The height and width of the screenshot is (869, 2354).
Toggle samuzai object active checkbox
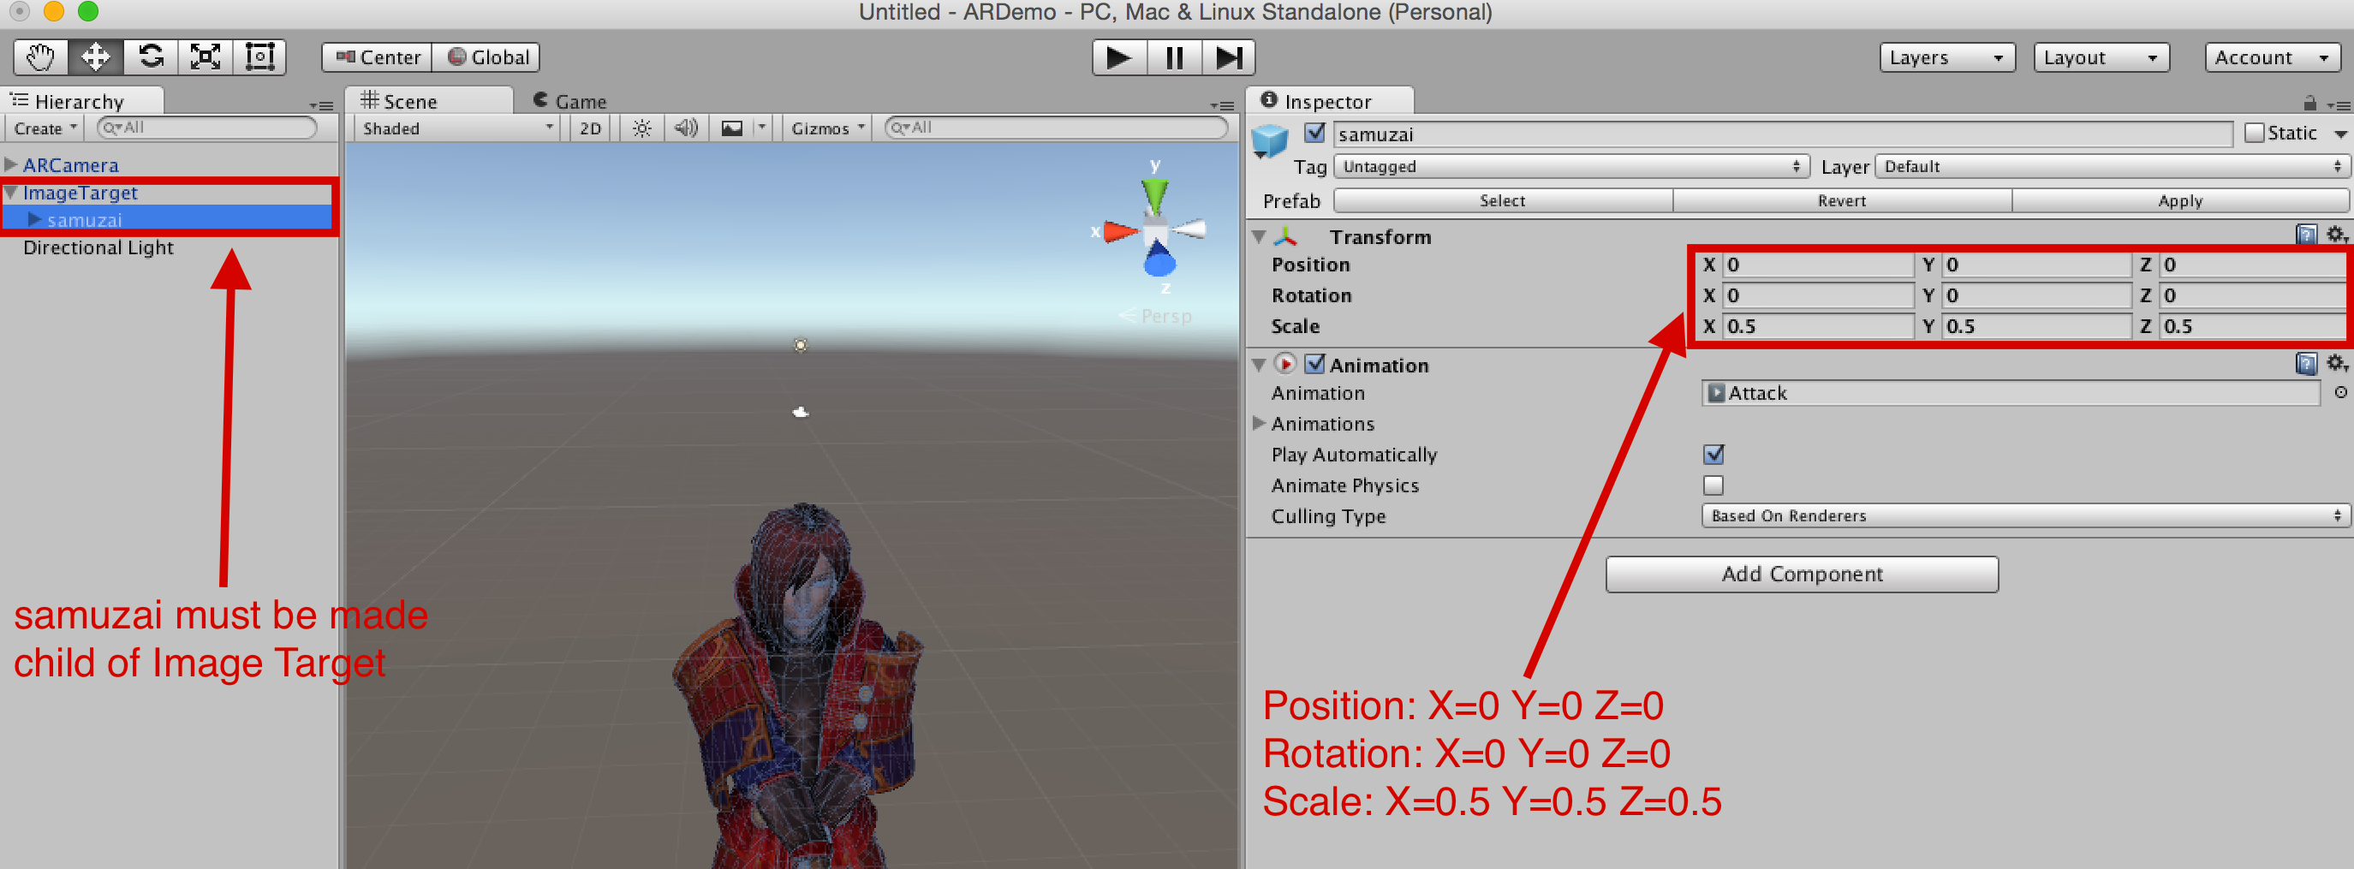point(1314,134)
